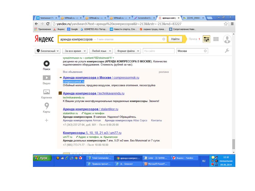Open the Почта mail link
The image size is (255, 191).
[193, 39]
